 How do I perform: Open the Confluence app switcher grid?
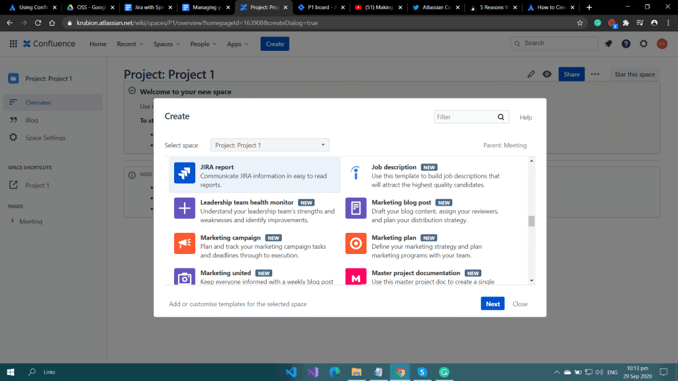[x=13, y=44]
